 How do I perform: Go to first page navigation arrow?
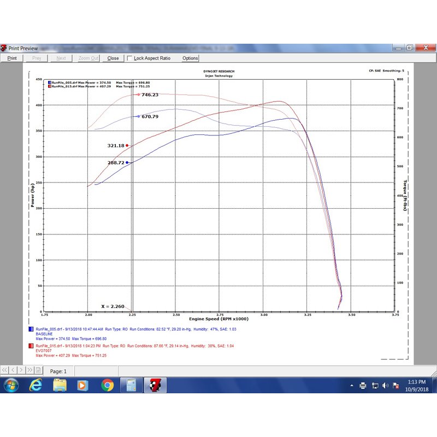4,370
